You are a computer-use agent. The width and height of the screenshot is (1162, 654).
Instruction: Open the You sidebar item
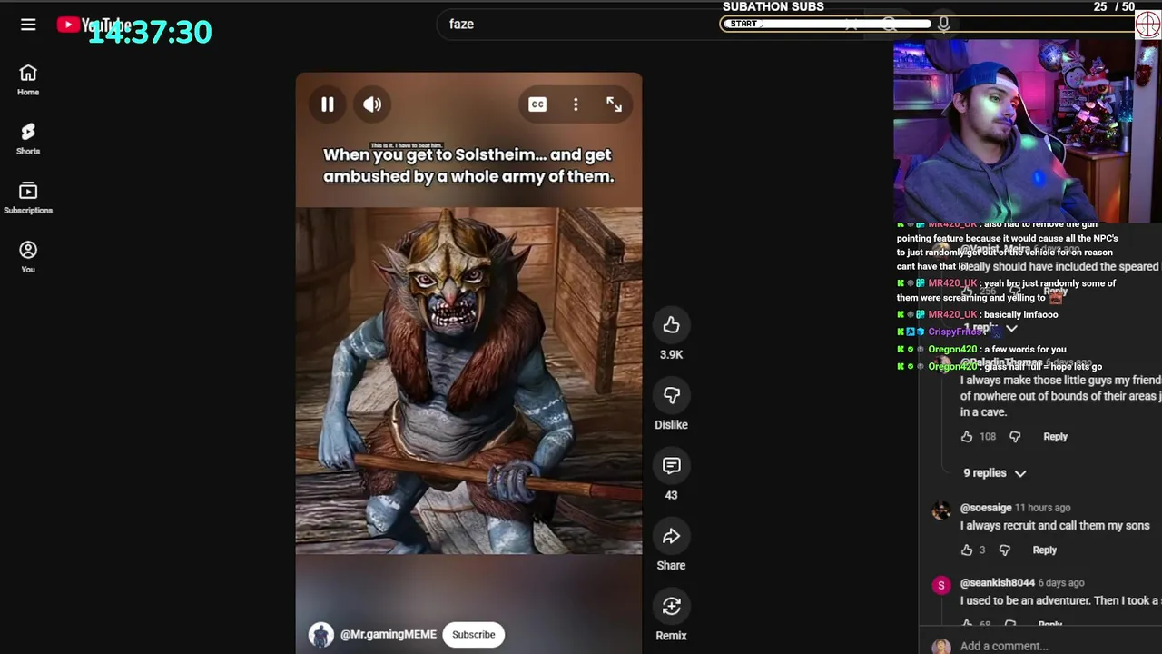28,257
